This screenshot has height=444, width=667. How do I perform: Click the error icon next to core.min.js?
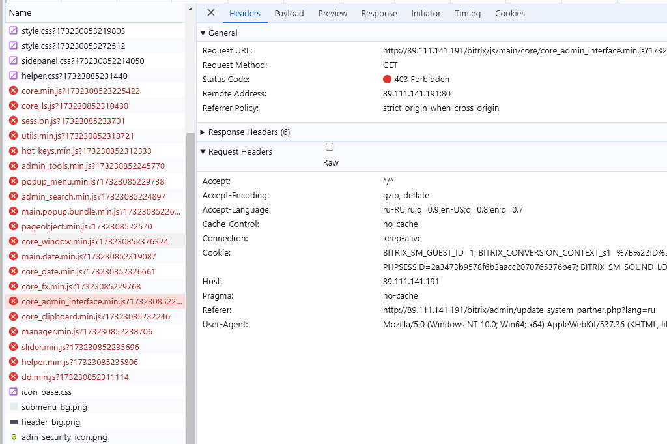coord(14,91)
